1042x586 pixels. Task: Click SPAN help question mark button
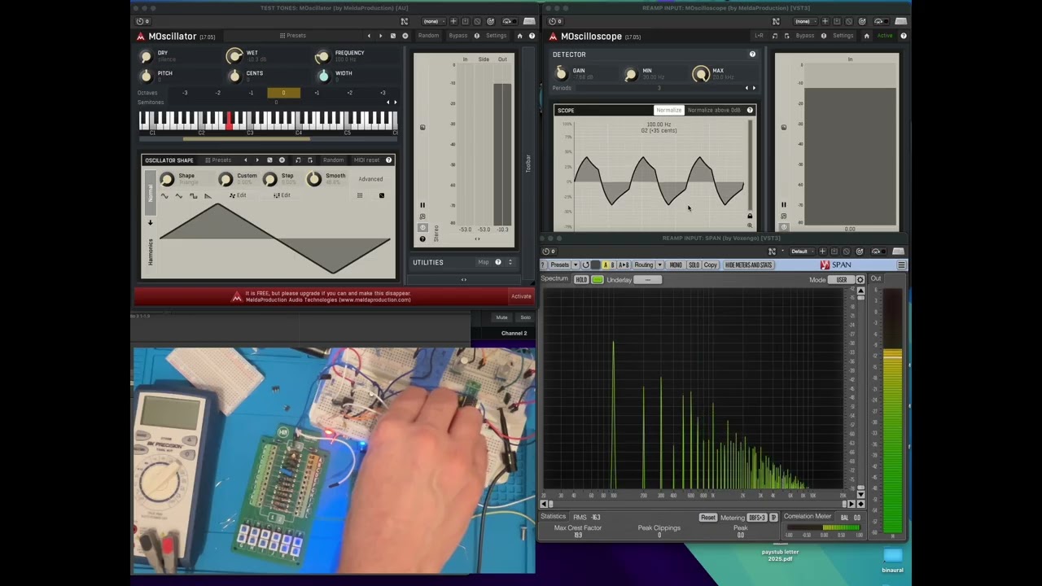point(543,265)
